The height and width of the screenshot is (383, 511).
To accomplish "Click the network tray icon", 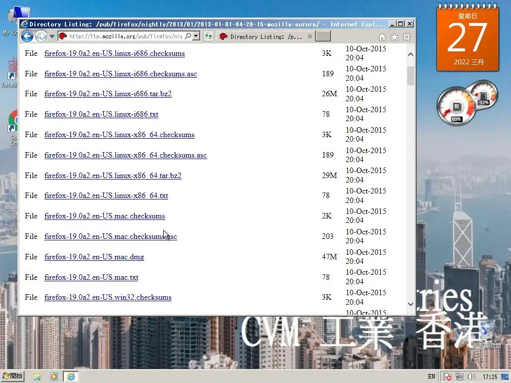I will pyautogui.click(x=460, y=377).
